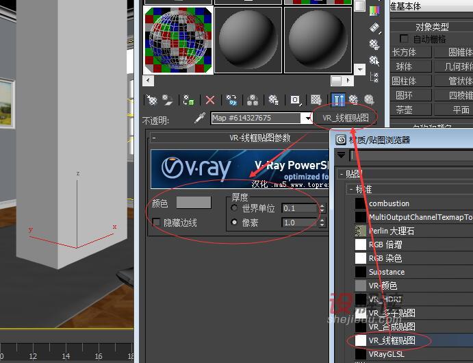The height and width of the screenshot is (363, 473).
Task: Click the Select by Material icon
Action: click(x=374, y=61)
